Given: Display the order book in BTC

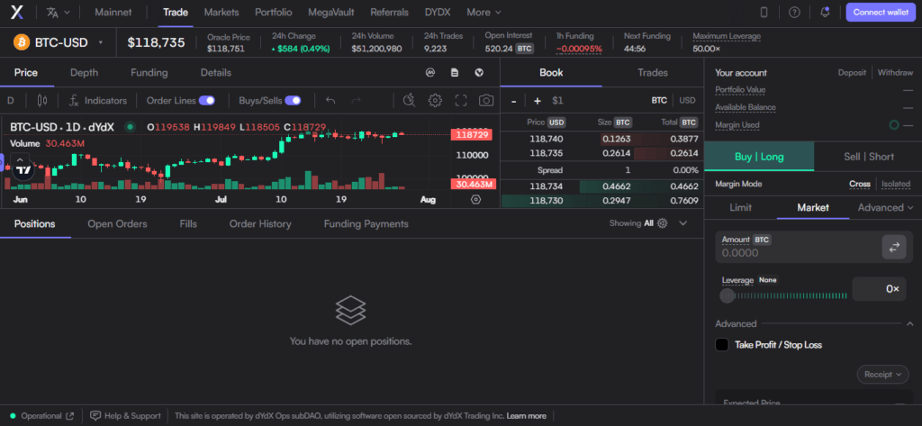Looking at the screenshot, I should (659, 101).
